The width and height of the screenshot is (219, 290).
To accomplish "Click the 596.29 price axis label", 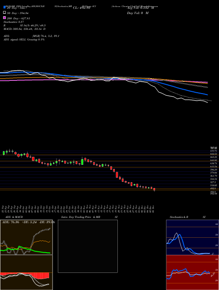I will click(213, 170).
